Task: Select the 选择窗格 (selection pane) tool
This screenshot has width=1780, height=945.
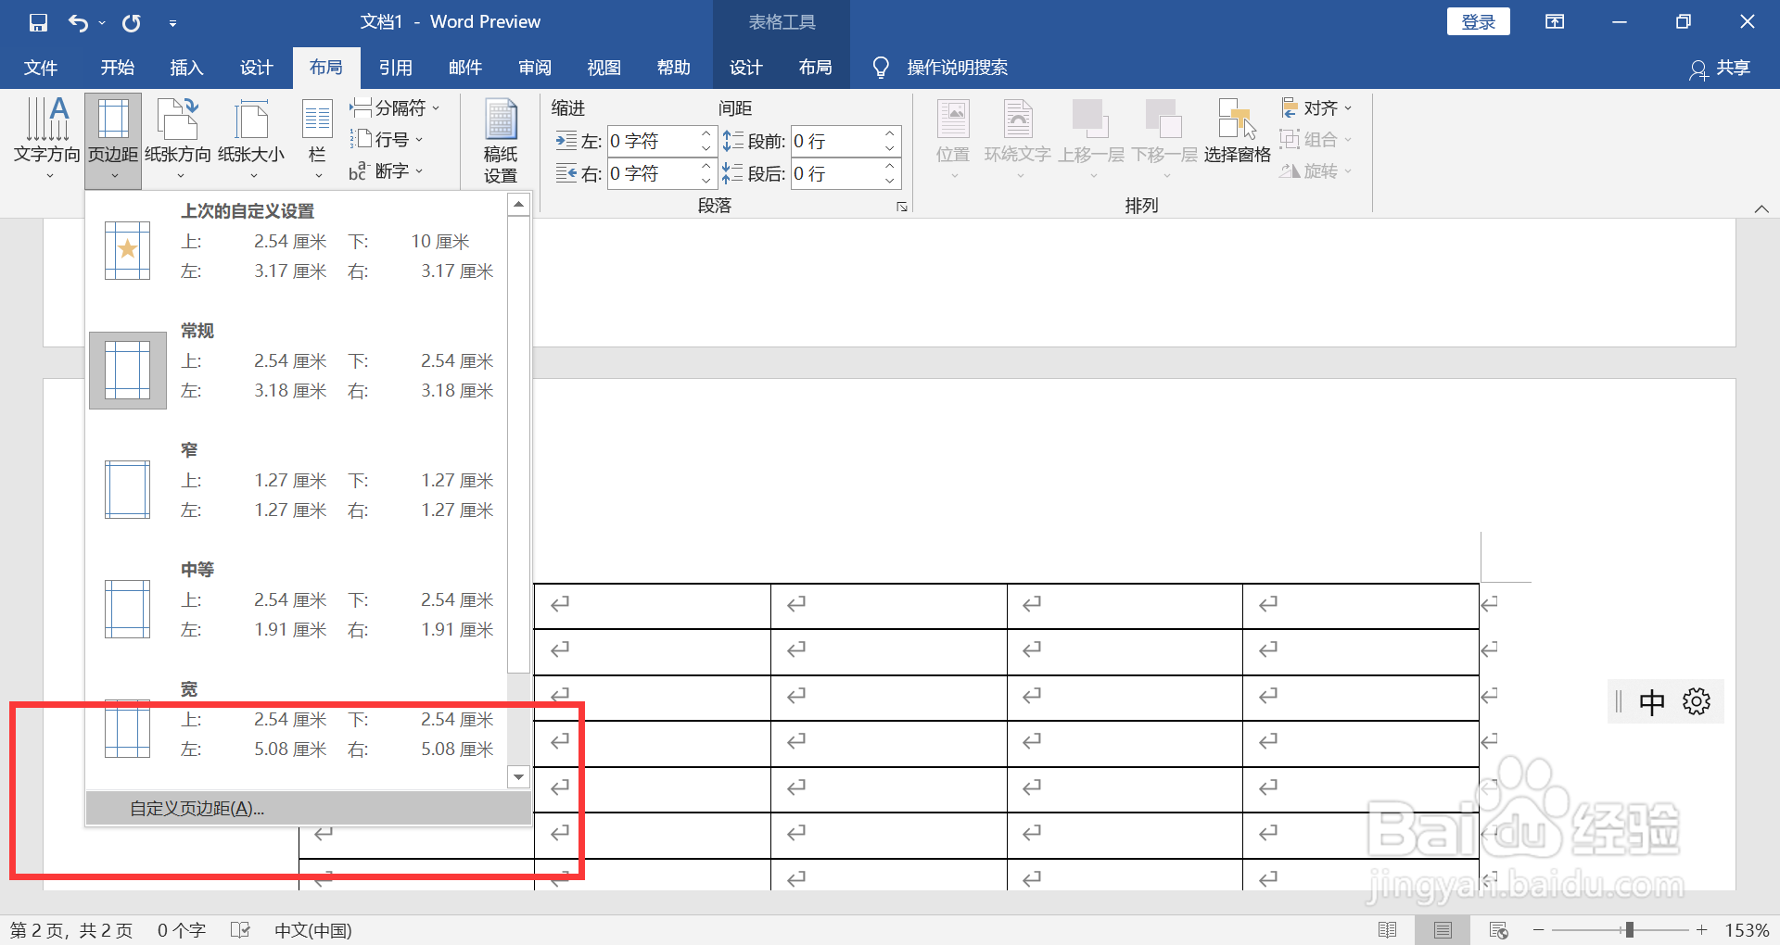Action: (1236, 134)
